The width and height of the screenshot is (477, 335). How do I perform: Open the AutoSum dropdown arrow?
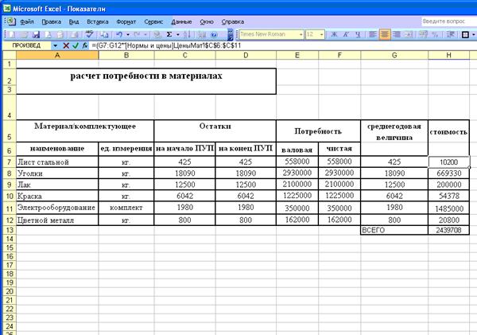coord(177,34)
